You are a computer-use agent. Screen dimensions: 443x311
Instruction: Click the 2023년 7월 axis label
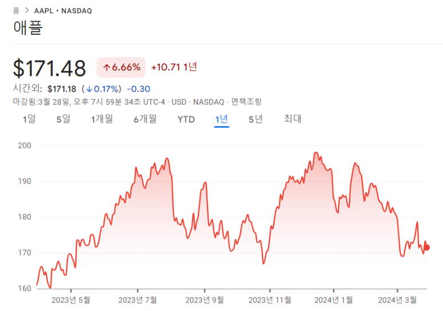[x=138, y=300]
